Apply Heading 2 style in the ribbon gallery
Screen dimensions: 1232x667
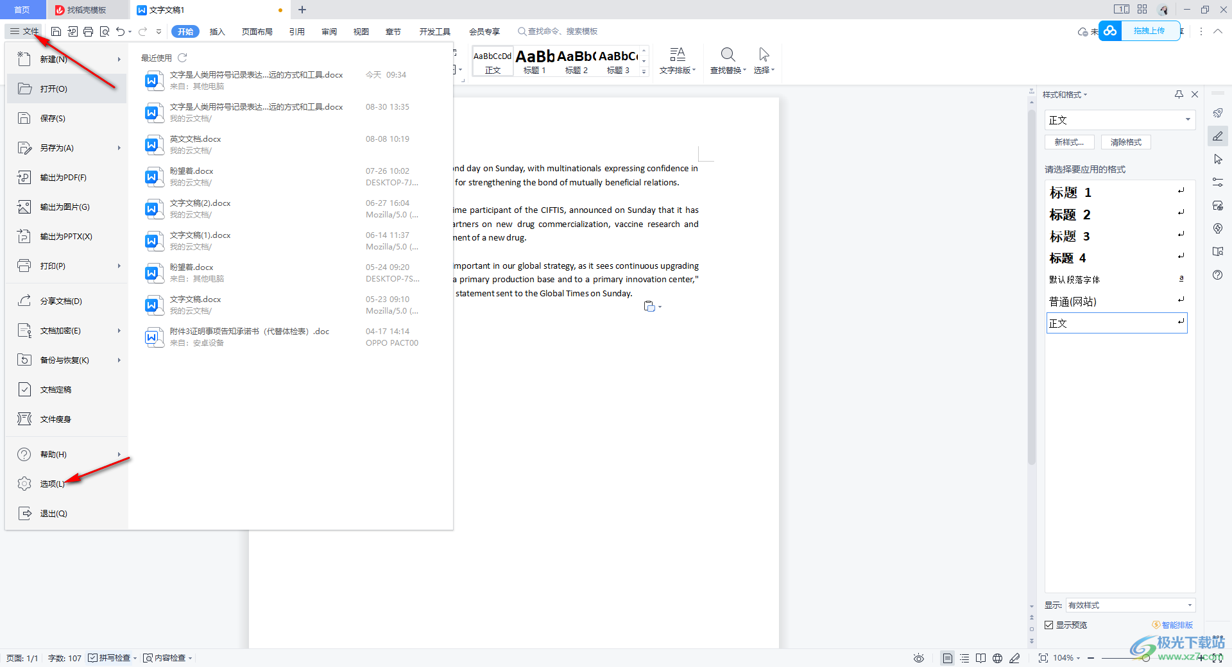[x=576, y=61]
